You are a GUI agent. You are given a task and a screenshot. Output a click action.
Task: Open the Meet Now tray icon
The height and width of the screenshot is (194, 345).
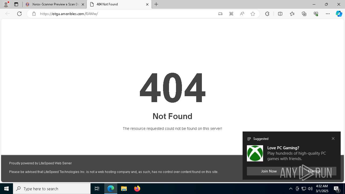[x=297, y=189]
